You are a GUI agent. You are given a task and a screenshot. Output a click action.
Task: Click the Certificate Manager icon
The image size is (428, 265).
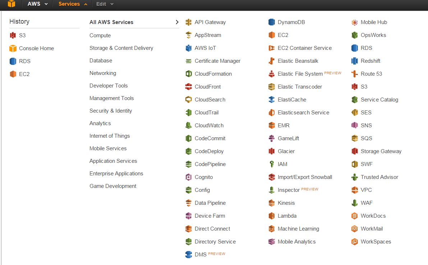point(189,61)
